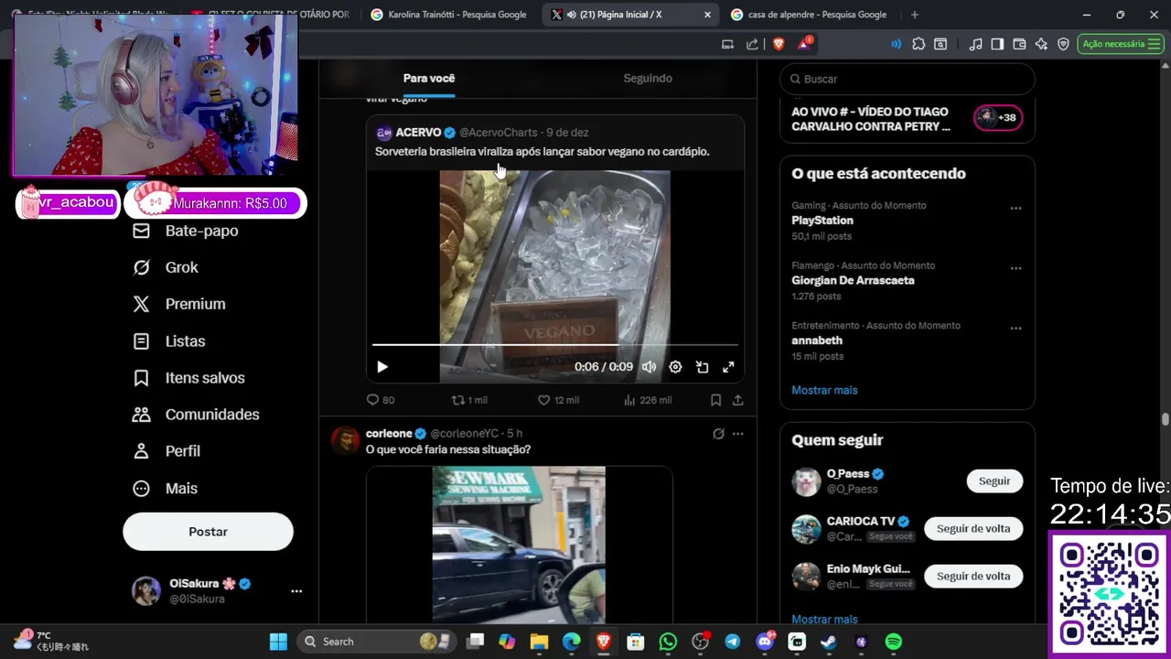This screenshot has height=659, width=1171.
Task: Bookmark the ACERVO post
Action: tap(715, 400)
